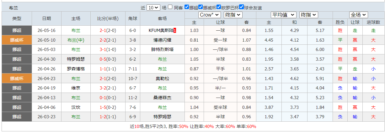Screen dimensions: 385x132
Task: Click the 布兰 team title at top left
Action: pos(14,8)
